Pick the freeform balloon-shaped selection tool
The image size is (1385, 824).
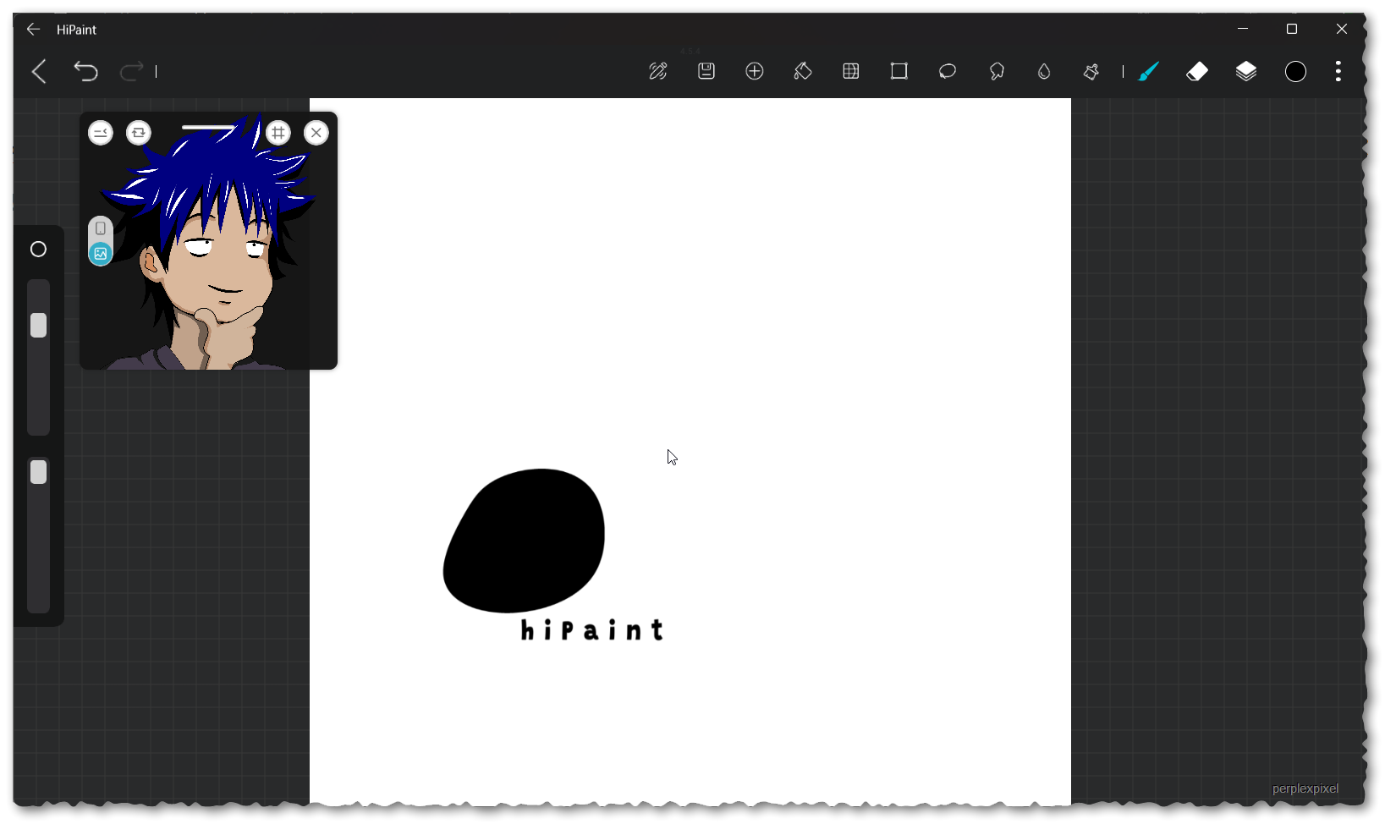997,72
